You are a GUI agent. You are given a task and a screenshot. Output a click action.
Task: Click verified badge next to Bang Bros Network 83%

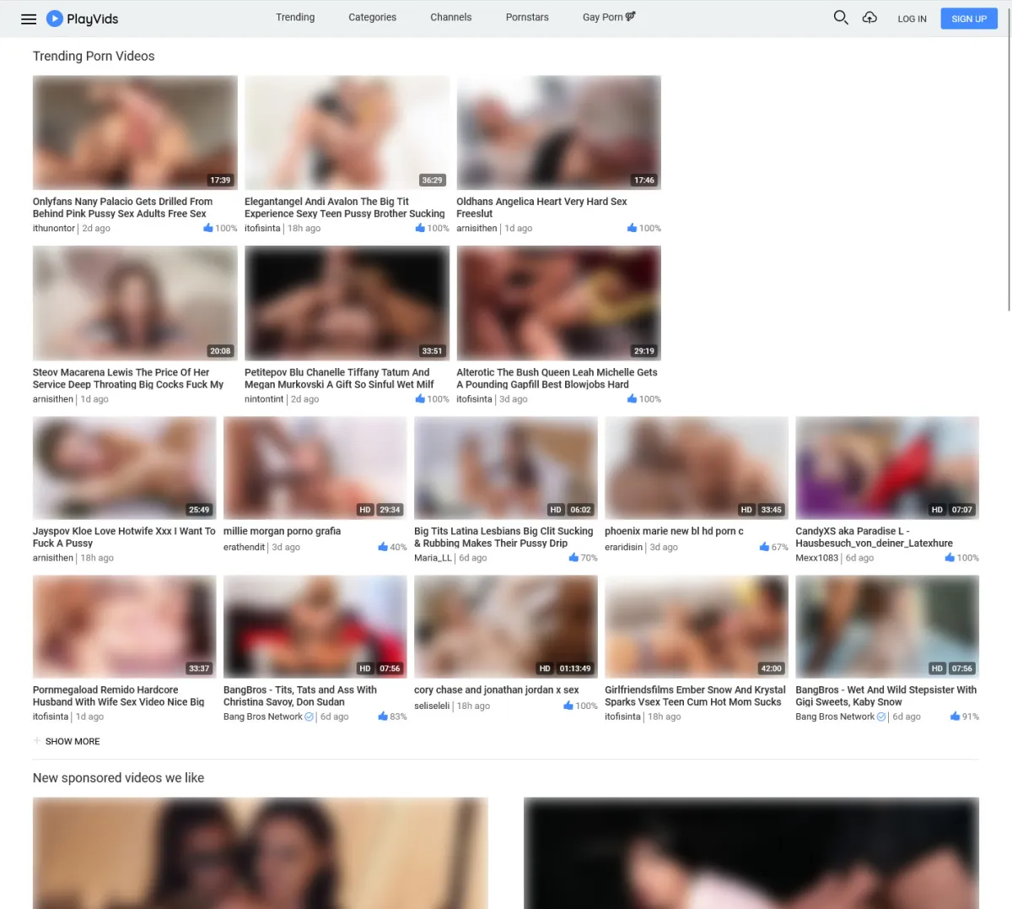[310, 717]
